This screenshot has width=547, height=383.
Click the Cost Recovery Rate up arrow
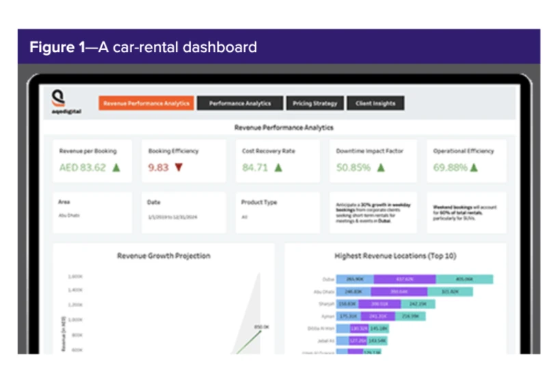pyautogui.click(x=278, y=168)
